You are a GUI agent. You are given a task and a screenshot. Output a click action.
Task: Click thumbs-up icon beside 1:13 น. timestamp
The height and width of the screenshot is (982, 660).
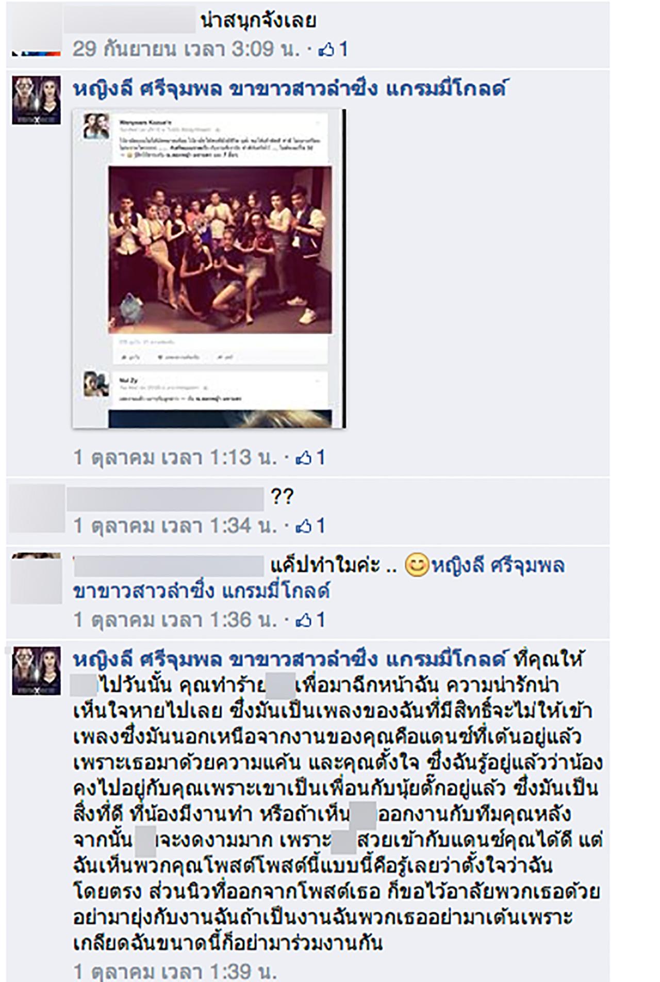point(304,457)
